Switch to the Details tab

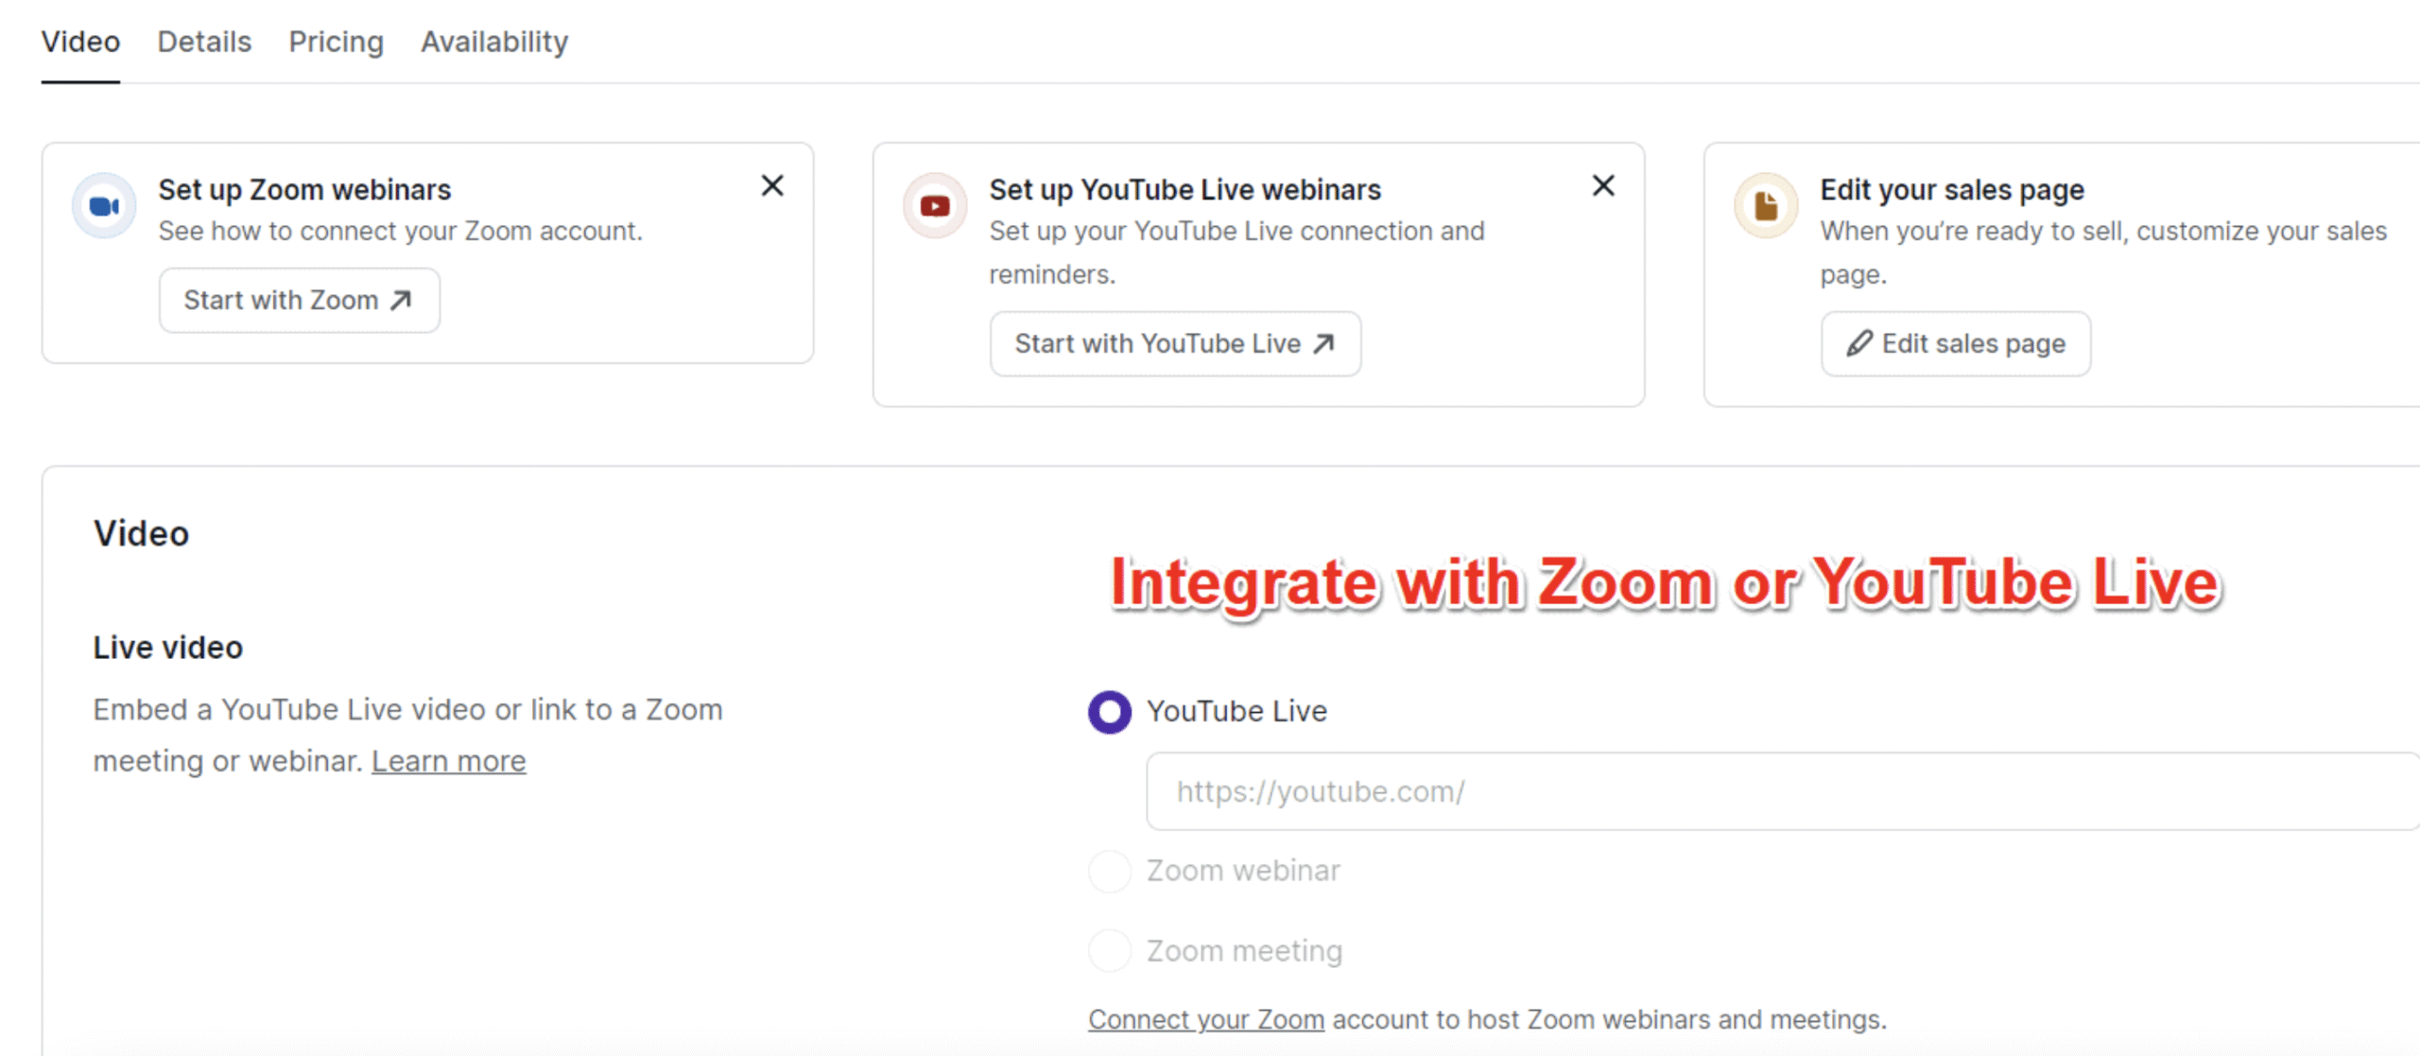(x=203, y=42)
